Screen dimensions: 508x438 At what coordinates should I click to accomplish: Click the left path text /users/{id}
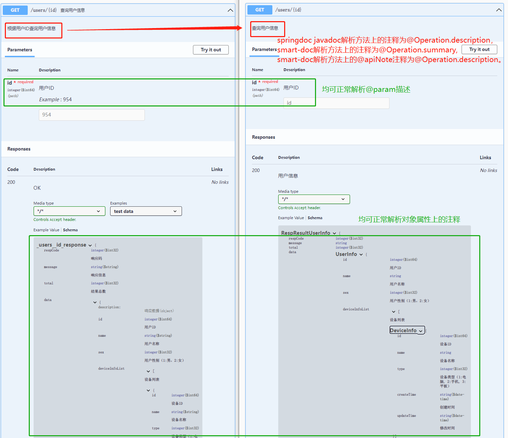(44, 10)
